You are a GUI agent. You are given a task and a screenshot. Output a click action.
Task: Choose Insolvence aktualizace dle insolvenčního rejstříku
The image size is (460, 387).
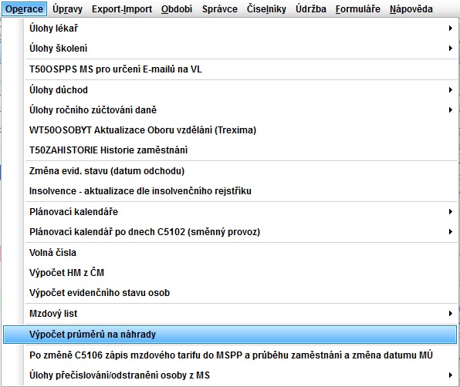pyautogui.click(x=241, y=191)
